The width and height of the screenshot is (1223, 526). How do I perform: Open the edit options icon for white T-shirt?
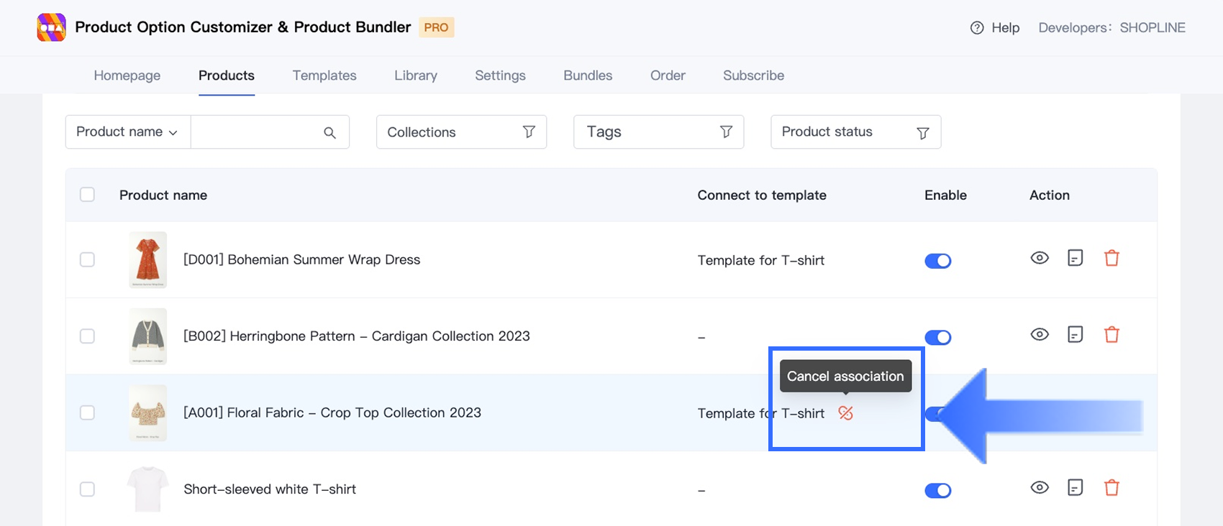coord(1075,488)
